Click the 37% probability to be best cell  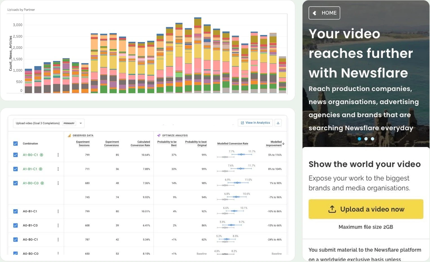coord(174,155)
